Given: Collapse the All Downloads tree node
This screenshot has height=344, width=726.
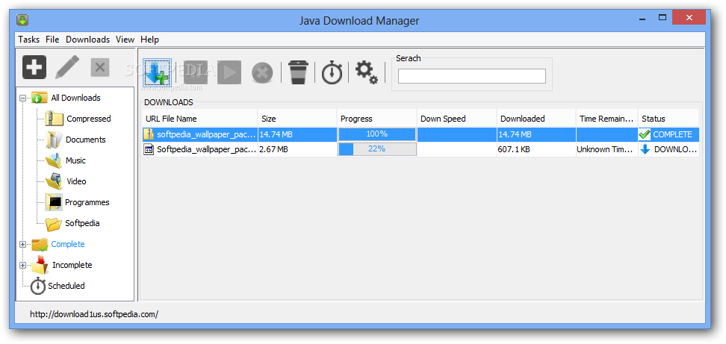Looking at the screenshot, I should click(22, 98).
